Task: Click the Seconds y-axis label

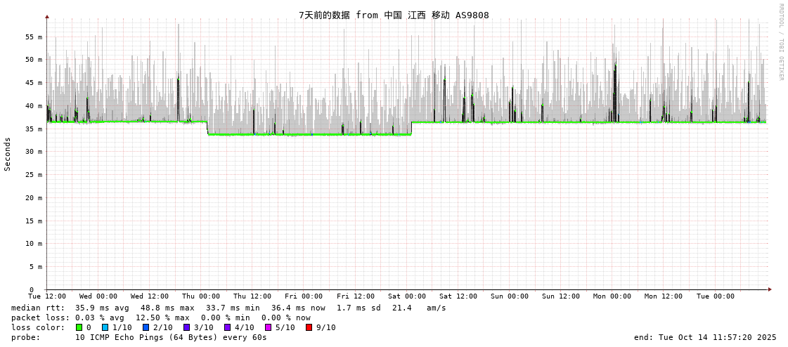Action: pos(8,154)
